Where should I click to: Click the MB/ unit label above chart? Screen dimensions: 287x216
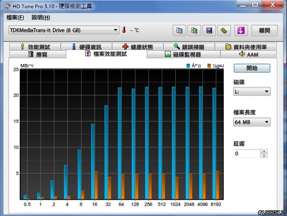click(27, 66)
